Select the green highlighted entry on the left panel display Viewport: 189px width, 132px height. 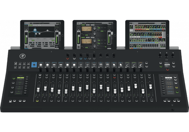tap(20, 78)
